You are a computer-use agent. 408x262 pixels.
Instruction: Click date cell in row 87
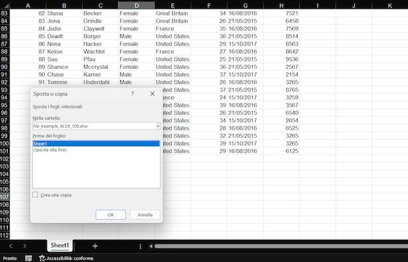[245, 44]
